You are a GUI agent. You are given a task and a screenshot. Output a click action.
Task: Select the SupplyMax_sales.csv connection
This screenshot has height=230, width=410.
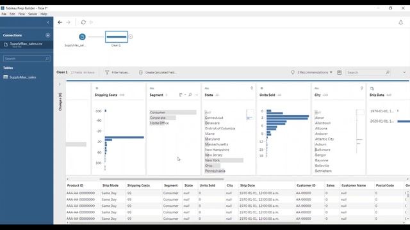tap(26, 45)
